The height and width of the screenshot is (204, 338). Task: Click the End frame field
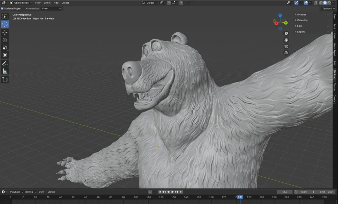326,192
